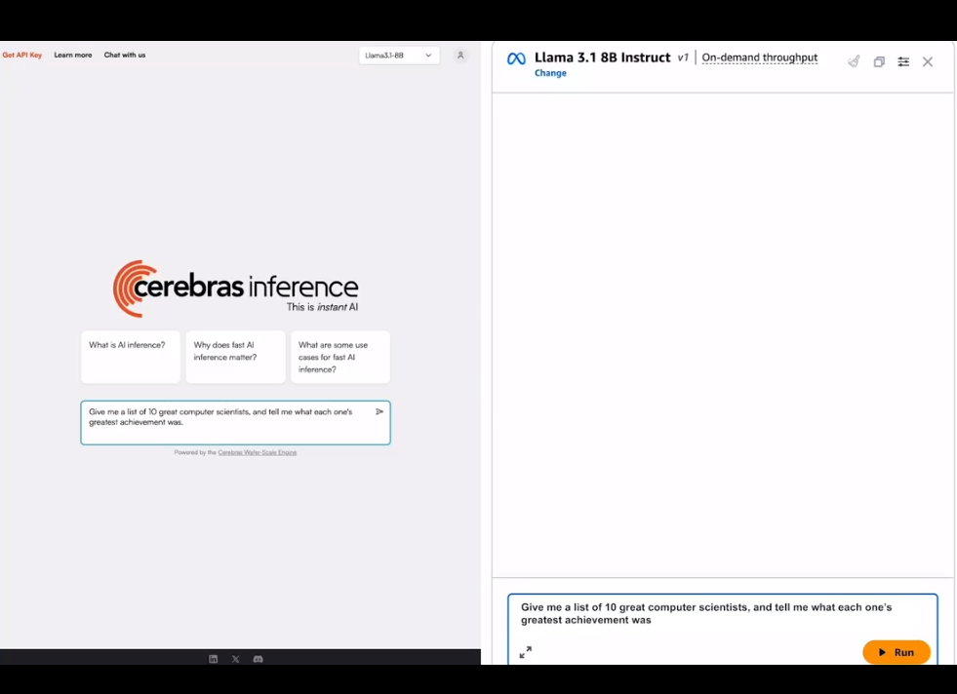This screenshot has height=694, width=957.
Task: Select "Why does fast AI inference matter?" card
Action: pyautogui.click(x=235, y=357)
